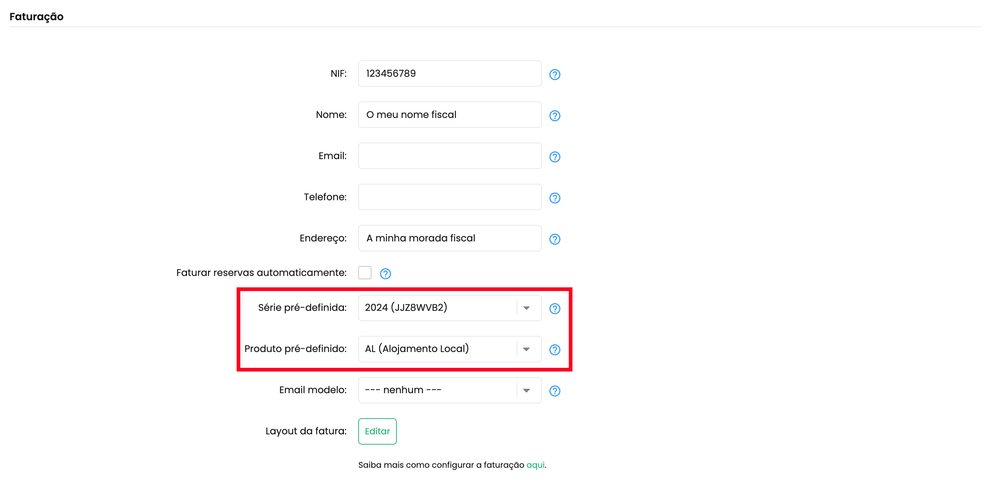Viewport: 995px width, 488px height.
Task: Click the 'Layout da fatura:' label
Action: [306, 431]
